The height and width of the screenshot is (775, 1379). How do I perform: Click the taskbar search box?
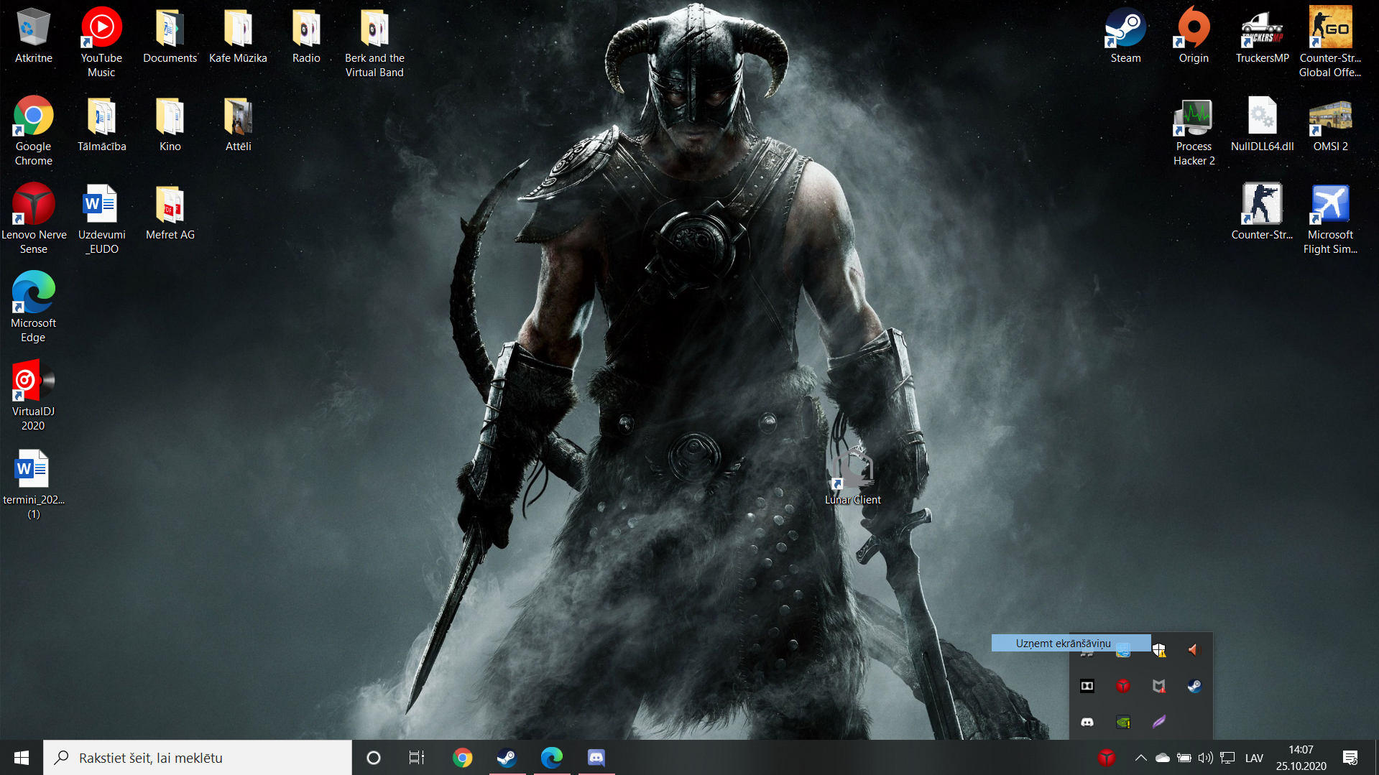pos(198,758)
